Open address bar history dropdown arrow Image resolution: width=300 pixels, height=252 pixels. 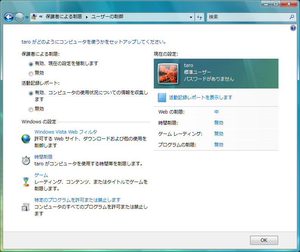click(x=191, y=17)
